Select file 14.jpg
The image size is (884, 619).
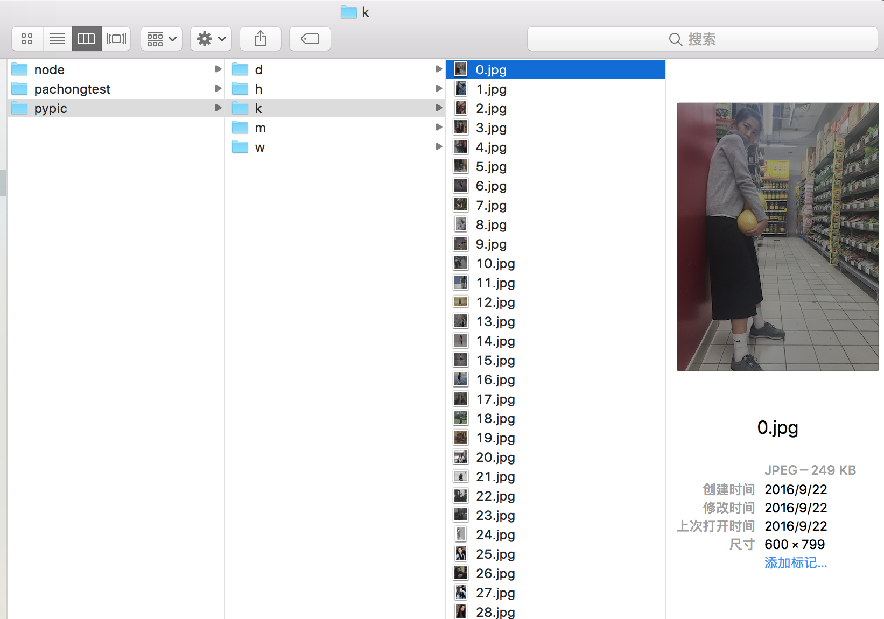click(556, 341)
